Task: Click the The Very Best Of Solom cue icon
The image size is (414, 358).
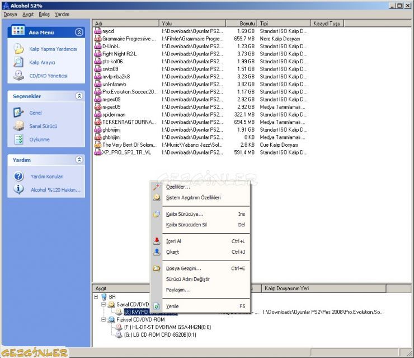Action: click(98, 145)
